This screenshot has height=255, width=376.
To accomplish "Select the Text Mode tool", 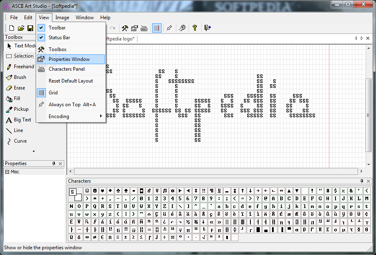I will pyautogui.click(x=21, y=46).
